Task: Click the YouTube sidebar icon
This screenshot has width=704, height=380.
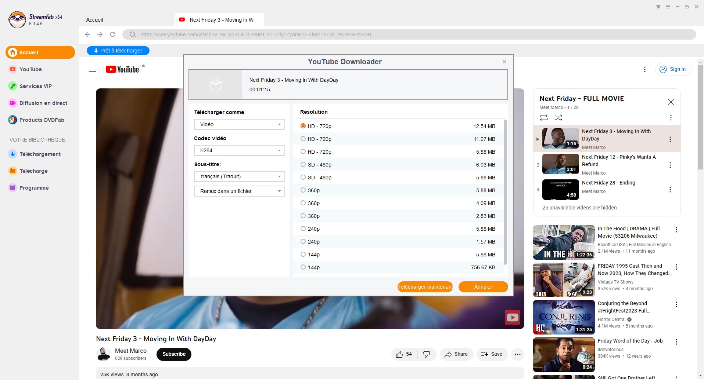Action: click(13, 69)
